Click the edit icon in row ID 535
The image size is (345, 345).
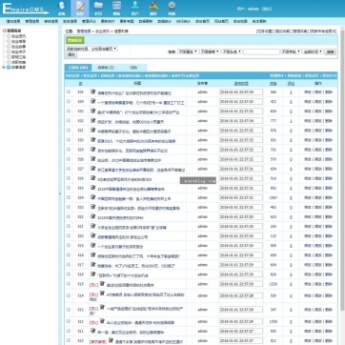pyautogui.click(x=93, y=91)
